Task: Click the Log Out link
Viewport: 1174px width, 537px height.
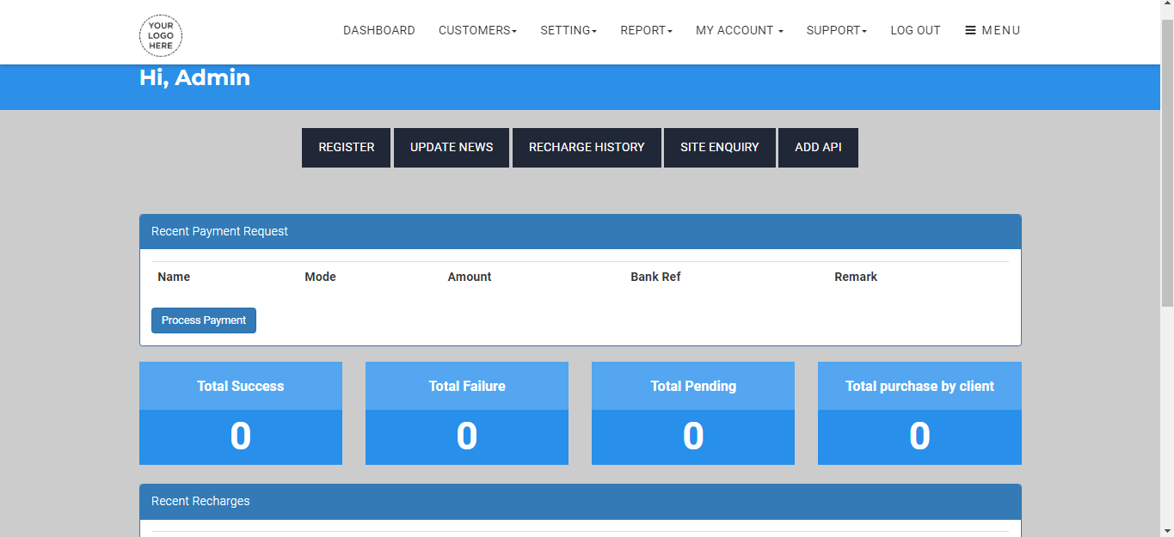Action: click(915, 30)
